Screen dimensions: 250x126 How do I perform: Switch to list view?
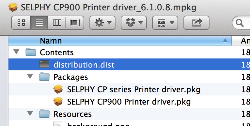click(x=39, y=23)
